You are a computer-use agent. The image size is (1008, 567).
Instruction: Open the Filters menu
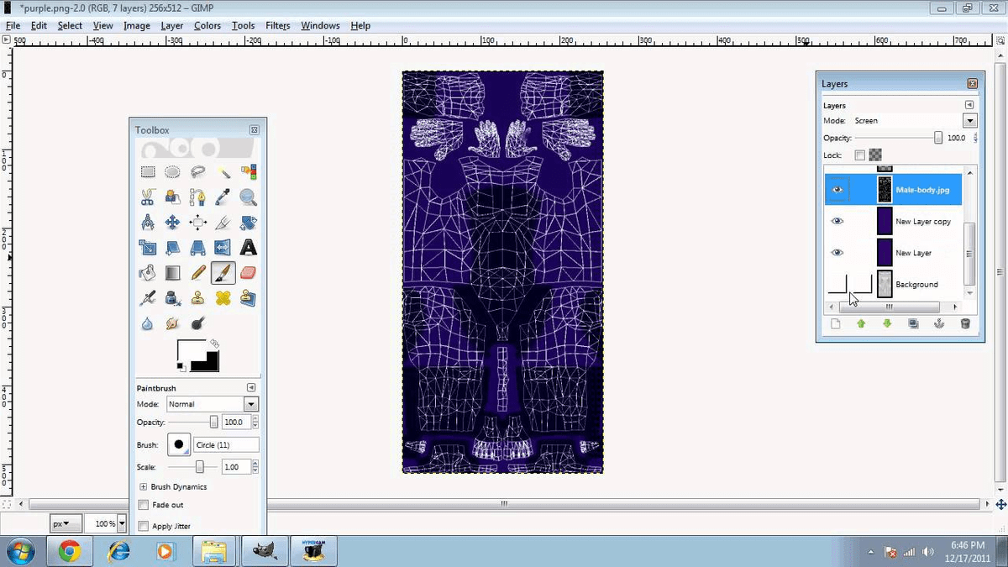277,25
